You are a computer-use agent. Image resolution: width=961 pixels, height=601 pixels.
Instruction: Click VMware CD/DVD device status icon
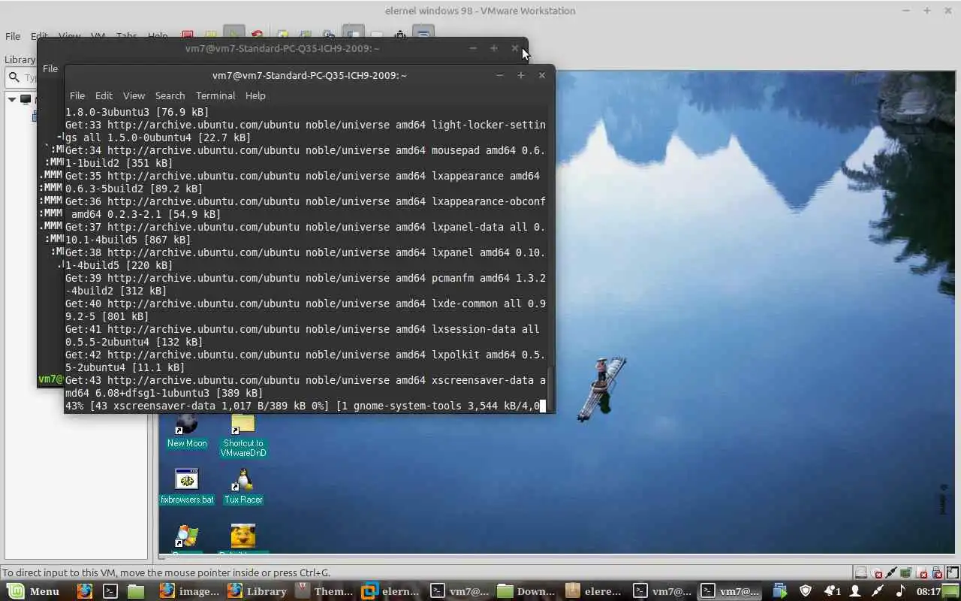coord(877,573)
